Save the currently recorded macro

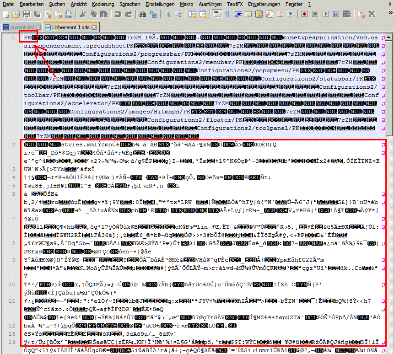pyautogui.click(x=347, y=14)
